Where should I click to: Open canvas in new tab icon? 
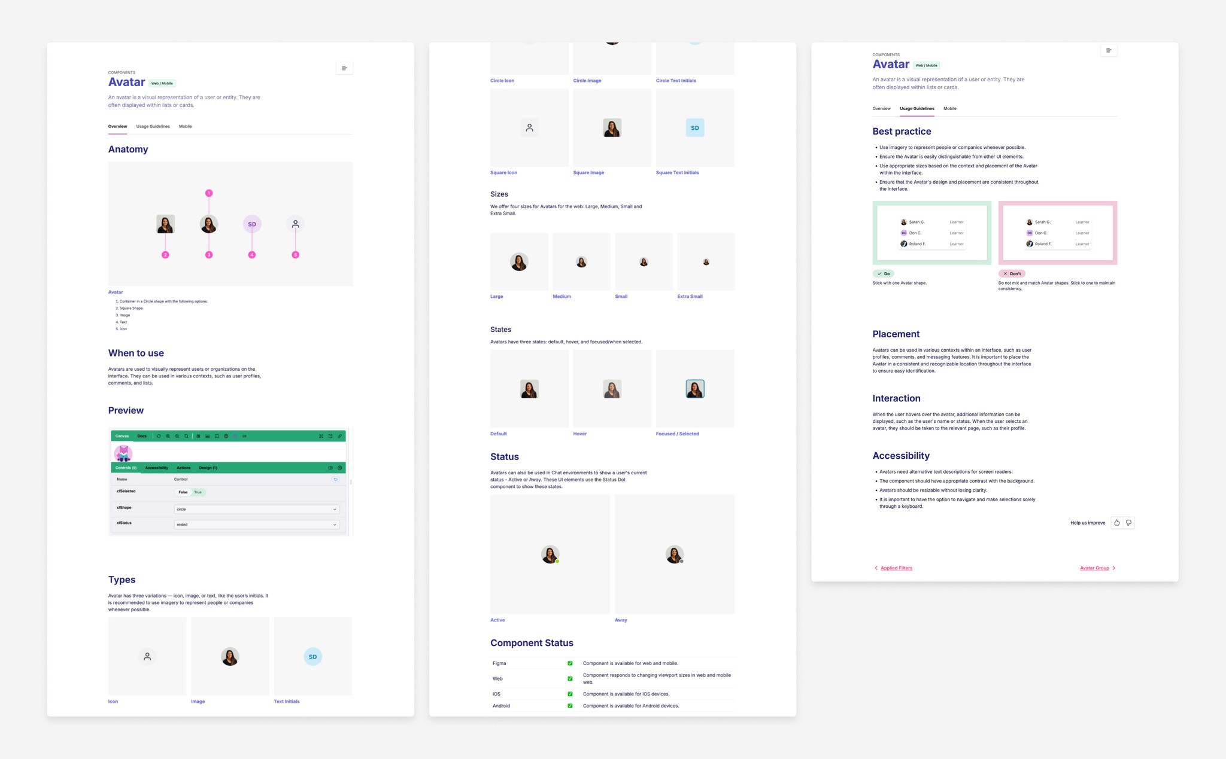point(330,436)
